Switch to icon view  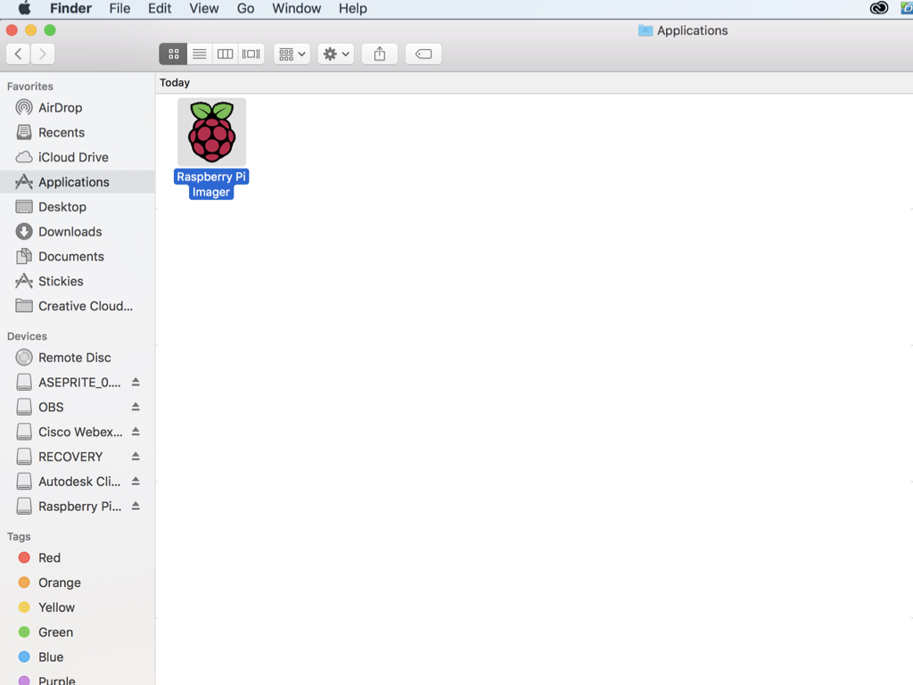173,54
